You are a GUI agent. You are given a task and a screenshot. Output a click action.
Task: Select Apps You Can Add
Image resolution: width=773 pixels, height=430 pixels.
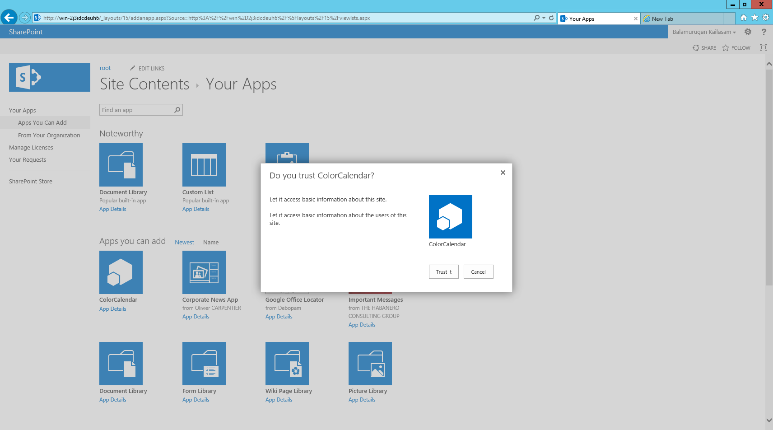(x=42, y=123)
